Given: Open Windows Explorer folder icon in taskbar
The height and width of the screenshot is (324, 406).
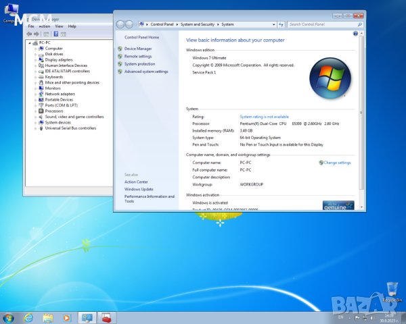Looking at the screenshot, I should tap(48, 317).
